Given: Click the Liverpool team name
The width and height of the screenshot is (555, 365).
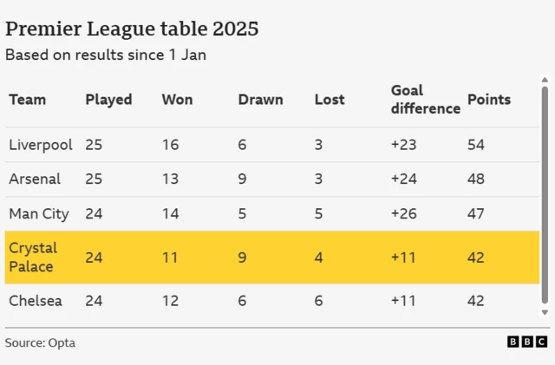Looking at the screenshot, I should click(x=41, y=145).
